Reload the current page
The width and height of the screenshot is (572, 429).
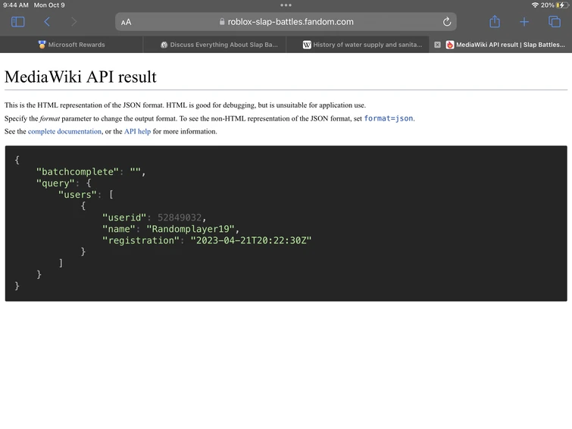coord(447,22)
